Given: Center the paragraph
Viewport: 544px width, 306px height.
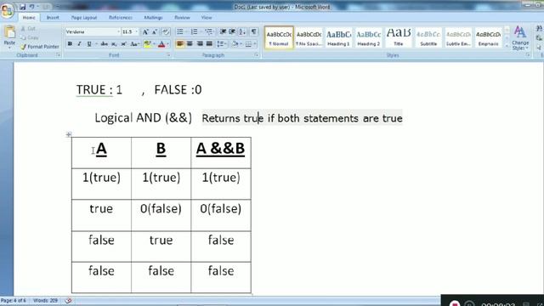Looking at the screenshot, I should (x=190, y=44).
